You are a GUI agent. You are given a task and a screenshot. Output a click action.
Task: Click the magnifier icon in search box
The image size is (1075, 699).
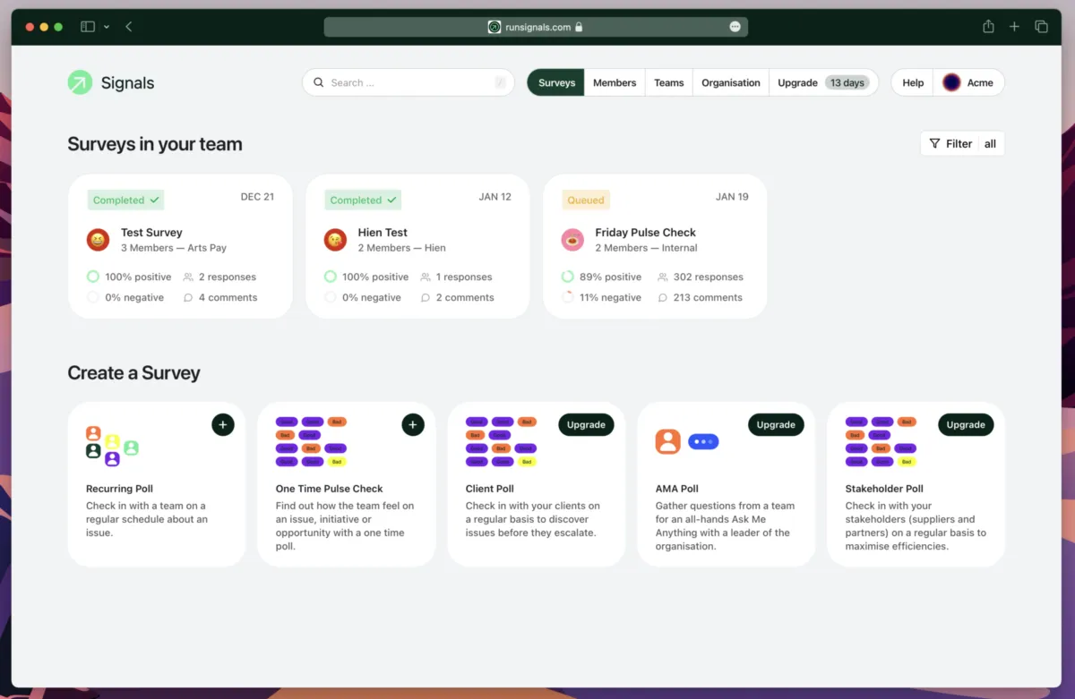[x=318, y=82]
